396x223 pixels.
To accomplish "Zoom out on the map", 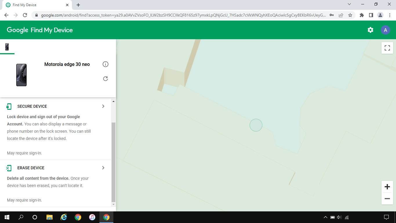I will (x=387, y=199).
